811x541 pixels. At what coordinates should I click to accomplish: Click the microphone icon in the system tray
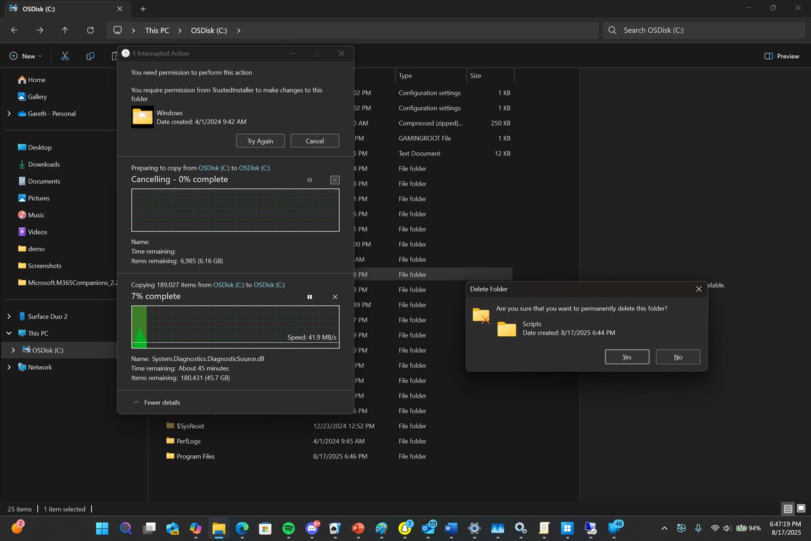(x=699, y=528)
